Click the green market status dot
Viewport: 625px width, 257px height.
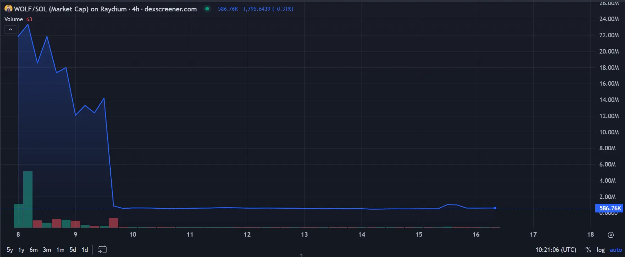pos(207,9)
